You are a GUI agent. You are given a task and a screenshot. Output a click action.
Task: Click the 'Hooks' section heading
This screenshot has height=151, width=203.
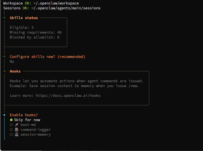[15, 71]
